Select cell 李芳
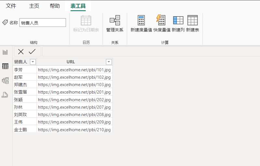This screenshot has width=260, height=166. coord(25,70)
